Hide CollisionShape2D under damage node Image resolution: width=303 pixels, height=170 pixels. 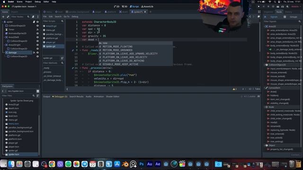coord(37,56)
